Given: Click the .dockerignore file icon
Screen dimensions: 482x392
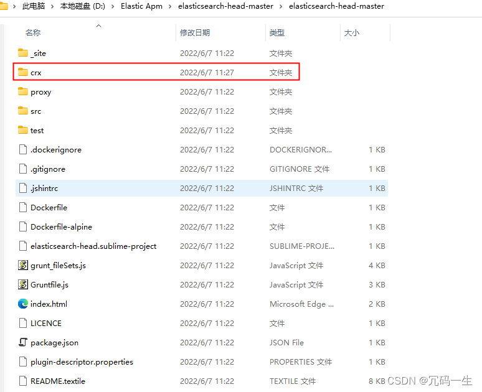Looking at the screenshot, I should point(23,149).
